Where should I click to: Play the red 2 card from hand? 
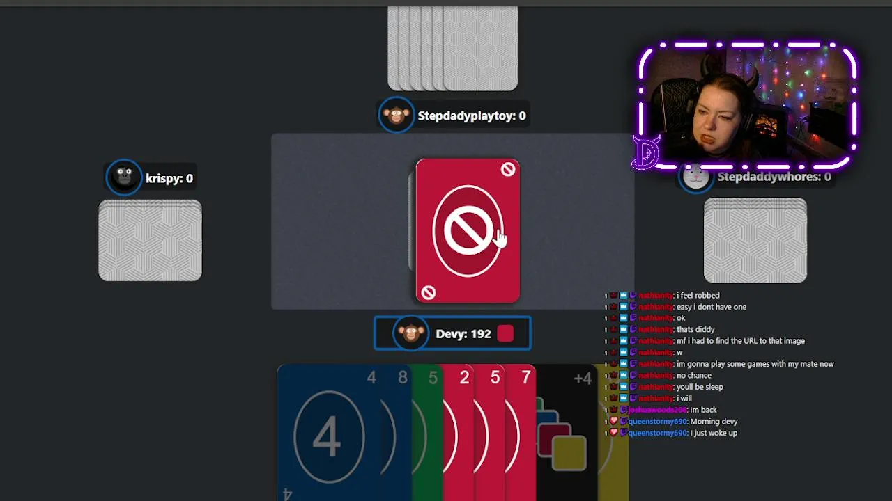pos(459,433)
